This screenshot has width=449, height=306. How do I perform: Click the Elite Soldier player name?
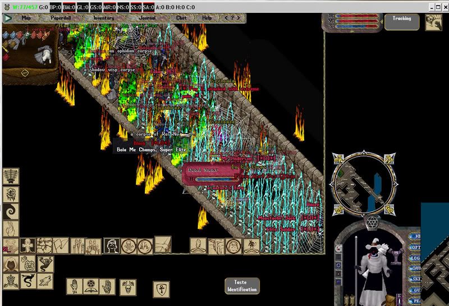281,229
